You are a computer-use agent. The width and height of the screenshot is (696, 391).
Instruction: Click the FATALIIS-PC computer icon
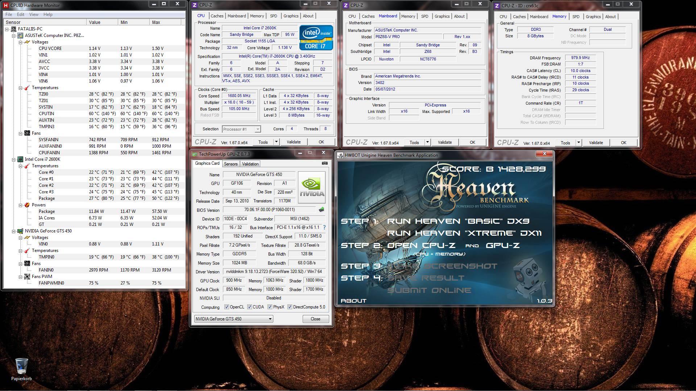tap(13, 29)
